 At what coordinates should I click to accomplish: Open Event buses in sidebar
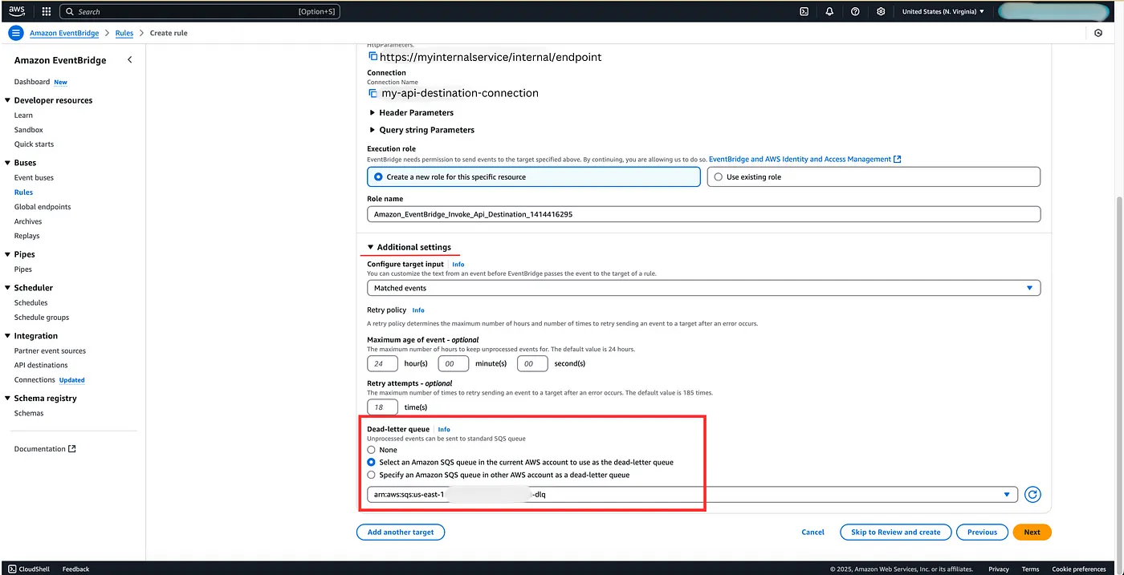(34, 178)
